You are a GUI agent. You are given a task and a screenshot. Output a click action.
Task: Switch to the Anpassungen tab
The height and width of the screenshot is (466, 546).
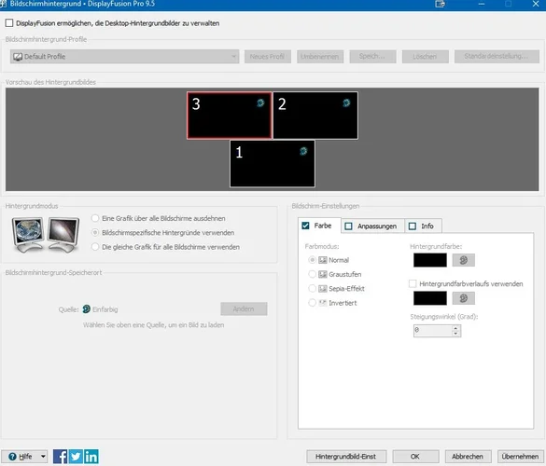(x=373, y=226)
